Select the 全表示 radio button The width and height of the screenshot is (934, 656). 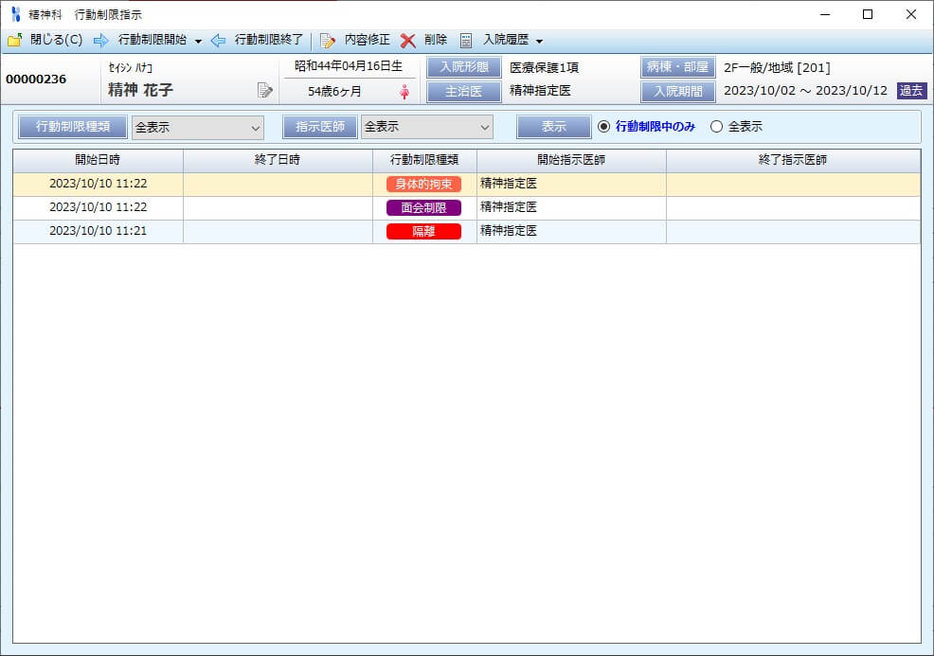pos(716,127)
